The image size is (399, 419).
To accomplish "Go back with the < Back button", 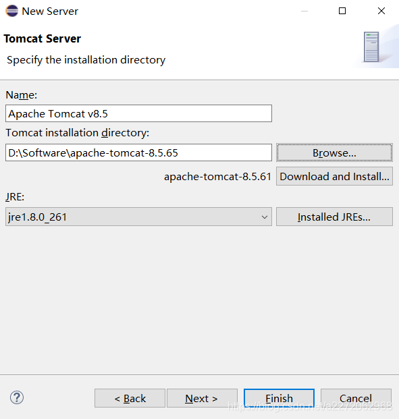I will (x=130, y=398).
